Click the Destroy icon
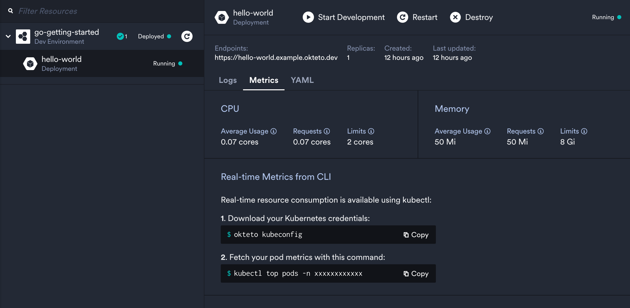The height and width of the screenshot is (308, 630). (455, 17)
